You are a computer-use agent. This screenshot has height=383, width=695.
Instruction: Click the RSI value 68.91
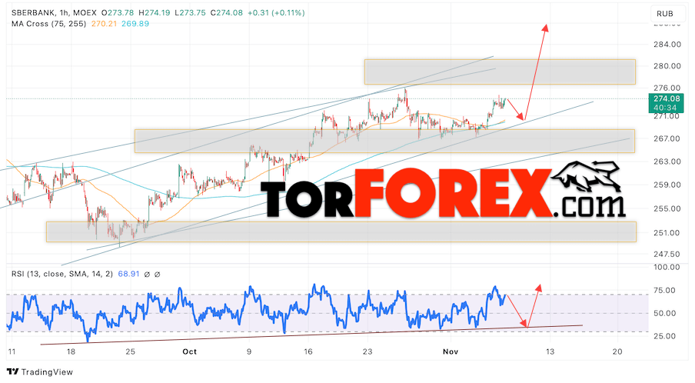point(128,274)
